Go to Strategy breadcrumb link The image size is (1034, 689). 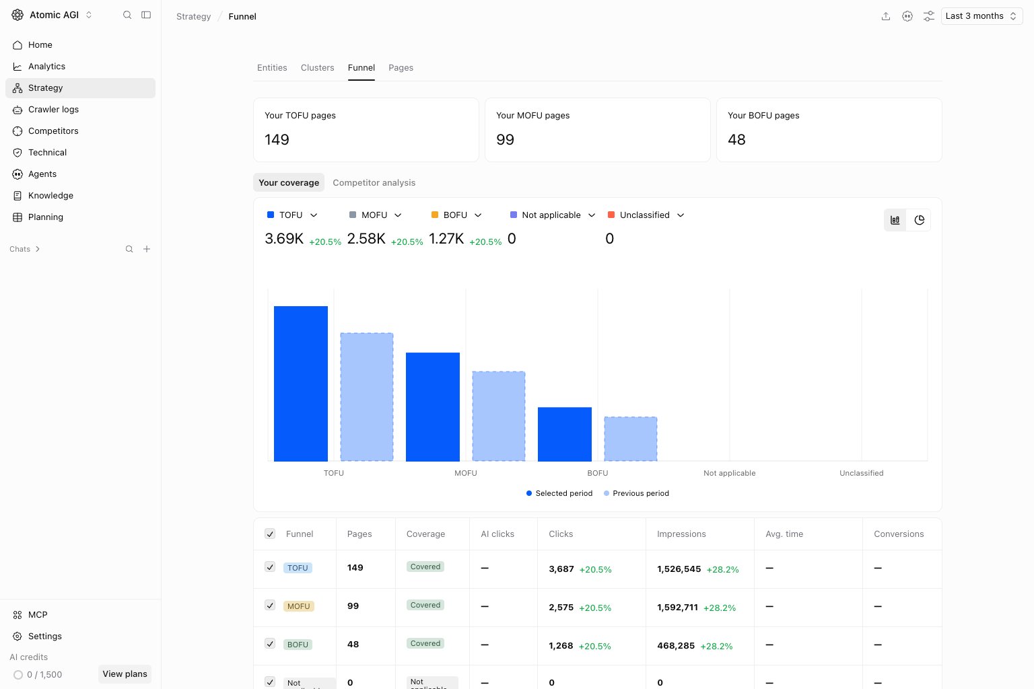pyautogui.click(x=194, y=16)
